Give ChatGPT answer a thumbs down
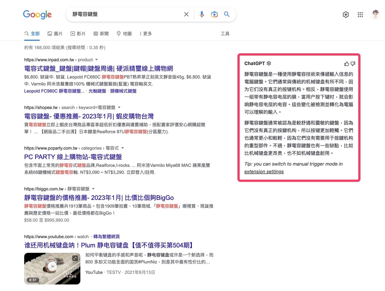The width and height of the screenshot is (385, 291). [x=353, y=64]
